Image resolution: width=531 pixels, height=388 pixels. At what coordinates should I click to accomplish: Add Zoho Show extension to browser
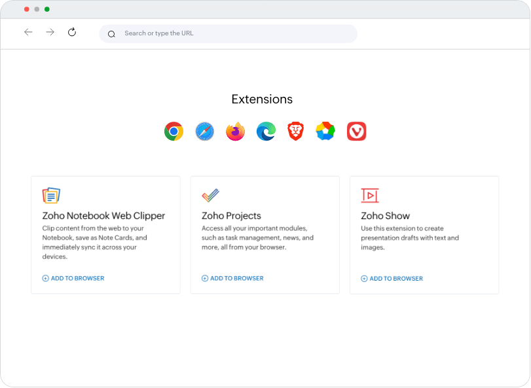click(x=392, y=278)
